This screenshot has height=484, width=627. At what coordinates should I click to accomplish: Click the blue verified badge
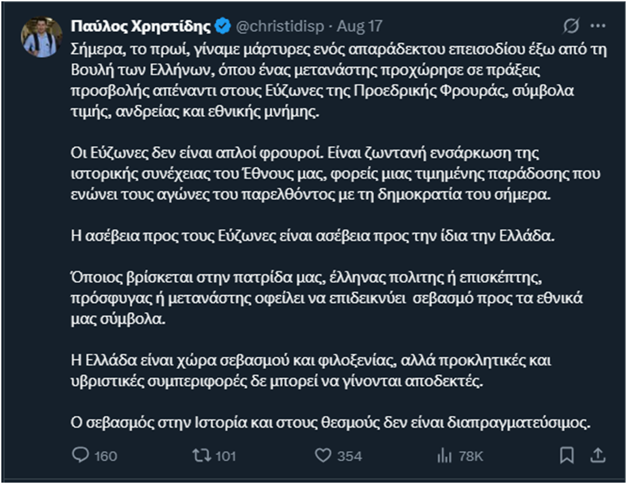point(222,27)
